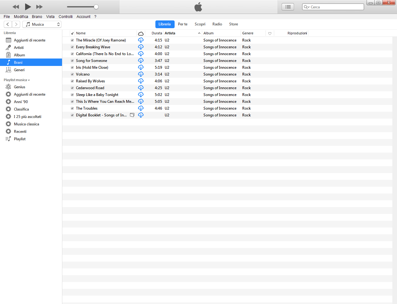Go back using the navigation arrow
This screenshot has height=304, width=397.
tap(7, 24)
